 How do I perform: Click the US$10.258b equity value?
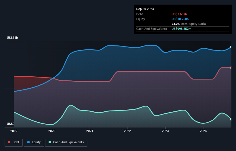tap(180, 19)
